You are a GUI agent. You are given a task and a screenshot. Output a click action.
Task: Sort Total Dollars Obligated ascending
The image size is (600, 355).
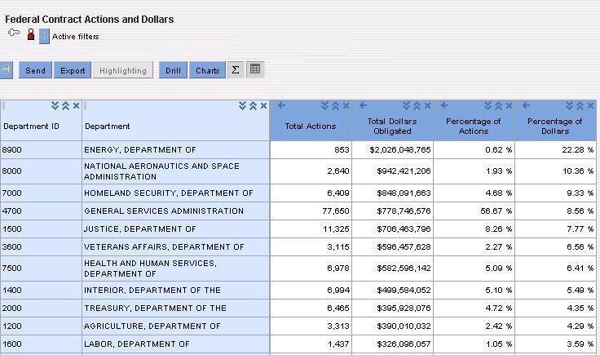click(x=417, y=106)
